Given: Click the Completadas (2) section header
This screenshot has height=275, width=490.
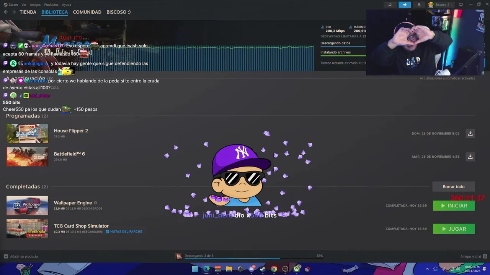Looking at the screenshot, I should coord(27,187).
